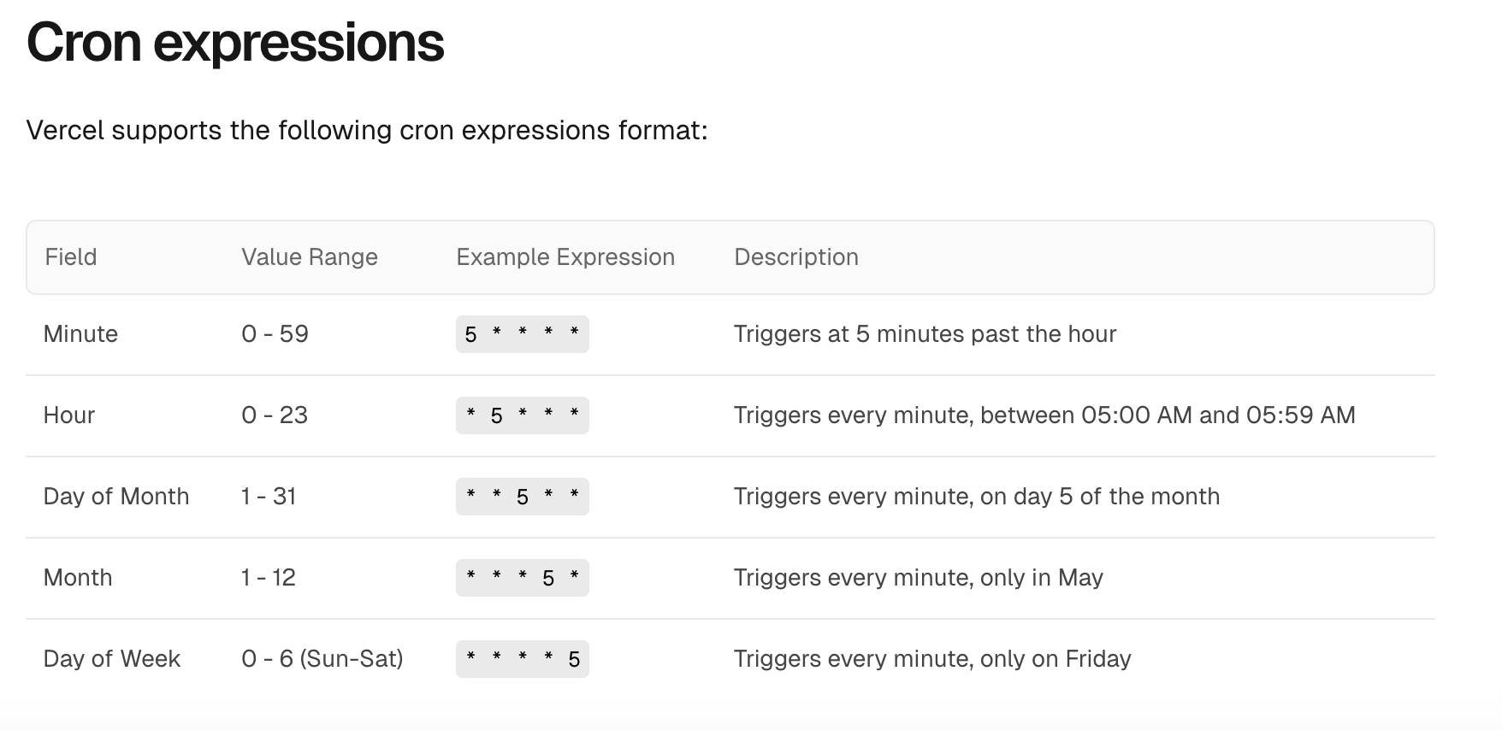The height and width of the screenshot is (730, 1502).
Task: Select the * * * 5 * code snippet
Action: click(x=523, y=578)
